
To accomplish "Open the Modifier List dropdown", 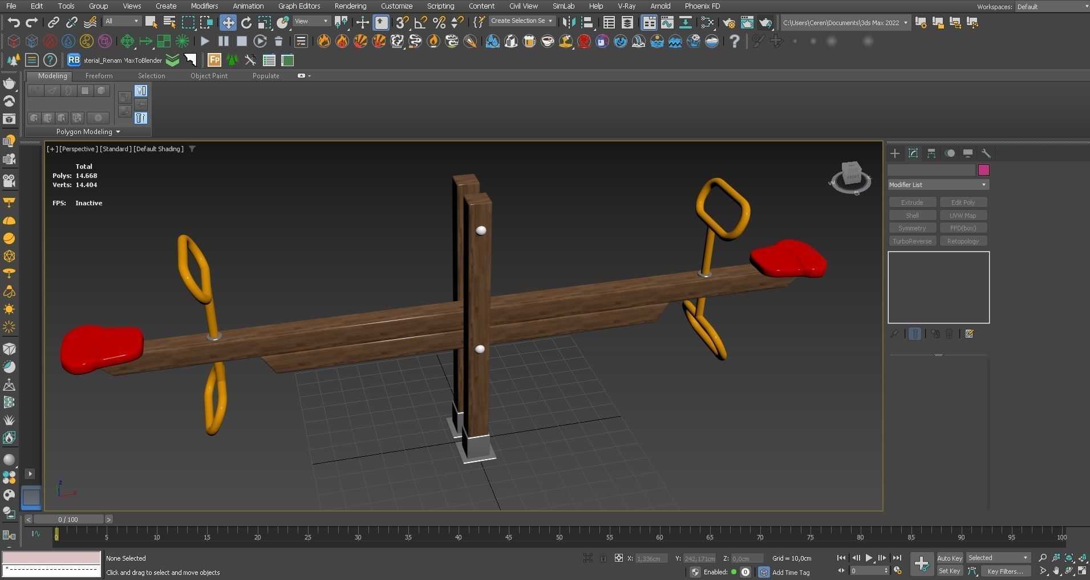I will [938, 185].
